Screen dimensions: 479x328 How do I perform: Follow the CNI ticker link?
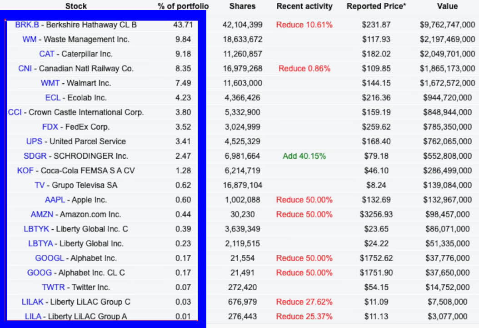tap(25, 68)
